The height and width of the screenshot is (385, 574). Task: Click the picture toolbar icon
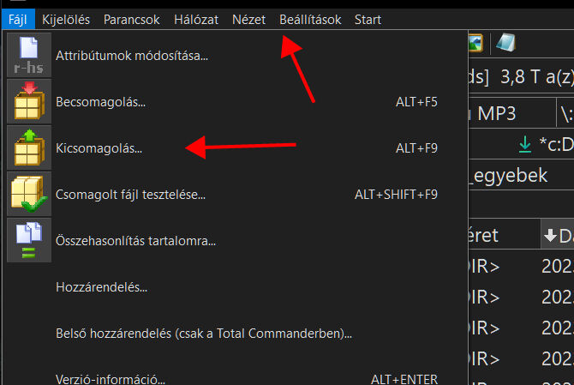click(475, 42)
